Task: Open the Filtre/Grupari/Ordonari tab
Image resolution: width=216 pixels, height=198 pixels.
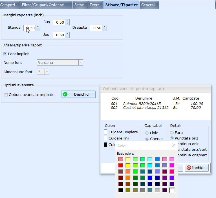Action: click(x=46, y=5)
